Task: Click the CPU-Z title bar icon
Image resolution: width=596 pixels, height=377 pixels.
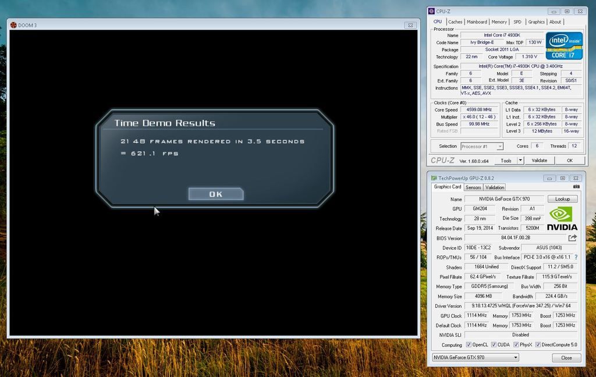Action: click(431, 12)
